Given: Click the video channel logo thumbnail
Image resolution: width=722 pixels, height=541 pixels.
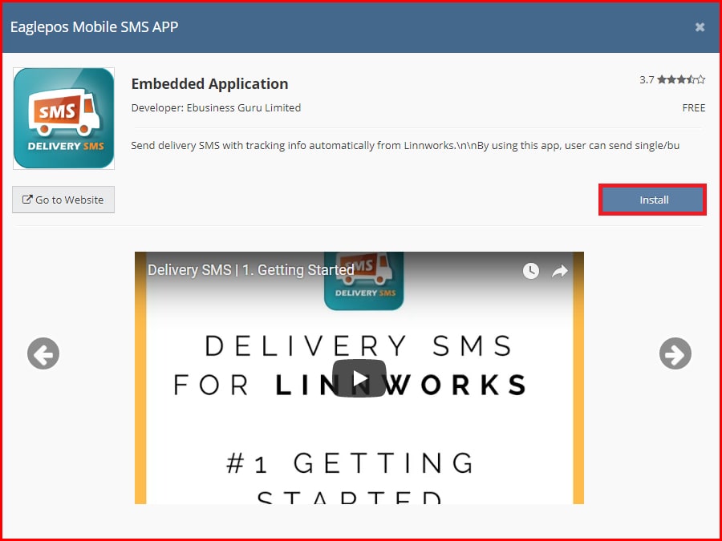Looking at the screenshot, I should tap(363, 281).
